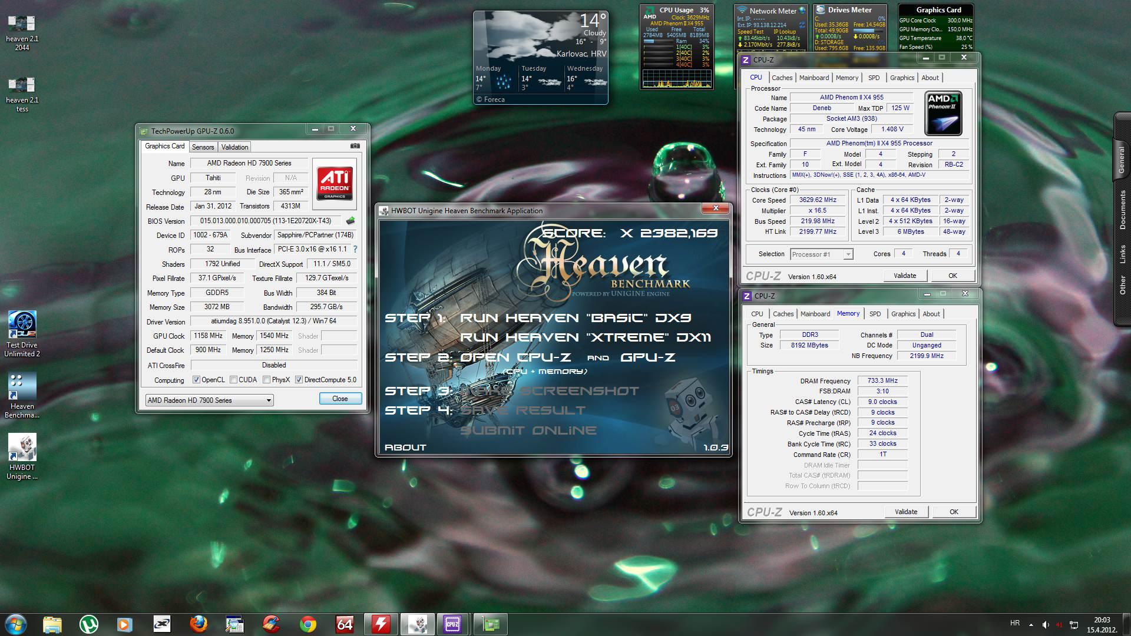Open Heaven Benchmark desktop shortcut

pyautogui.click(x=22, y=395)
